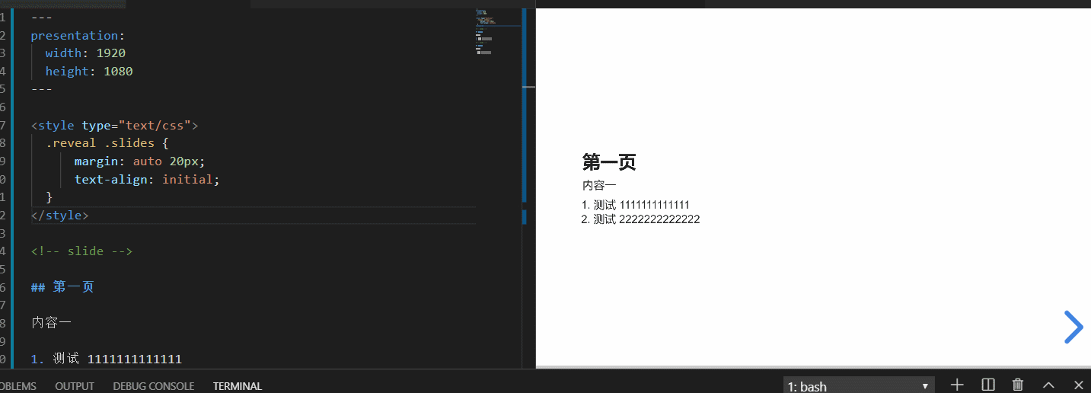Click the style type="text/css" opening tag

click(114, 126)
